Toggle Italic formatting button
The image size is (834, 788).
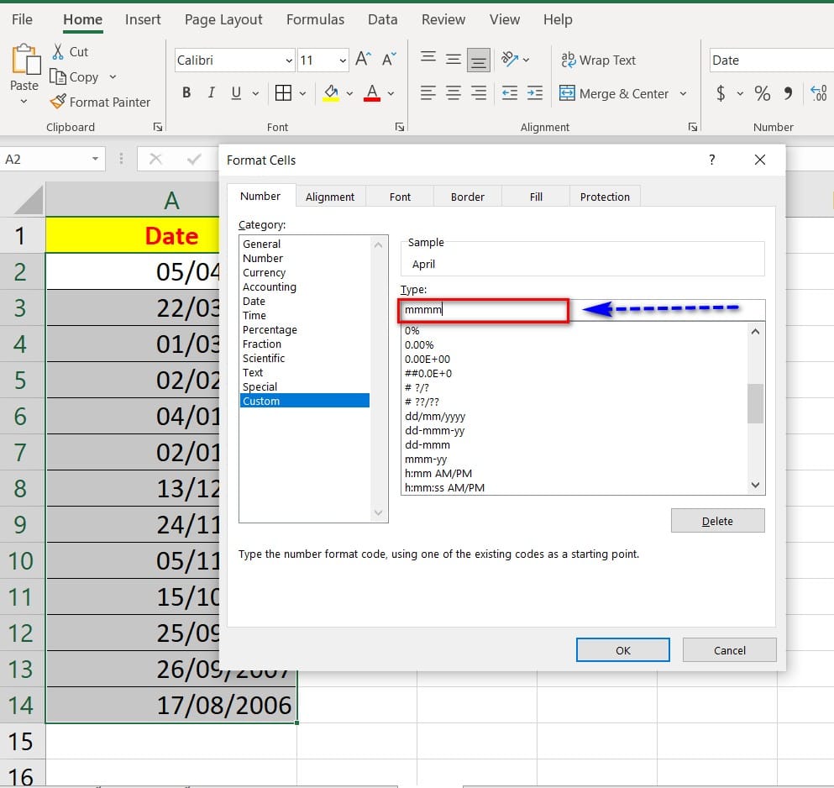click(x=211, y=93)
